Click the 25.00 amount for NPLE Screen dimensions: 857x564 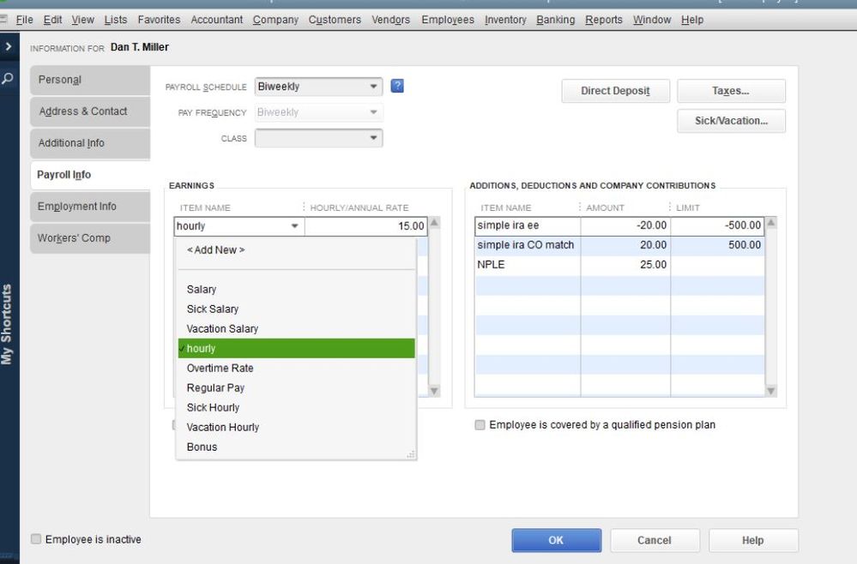[625, 265]
